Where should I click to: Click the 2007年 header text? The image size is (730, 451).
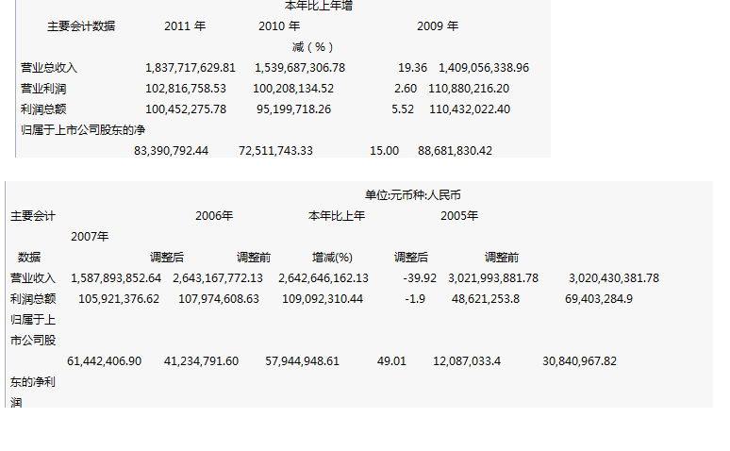pyautogui.click(x=90, y=236)
